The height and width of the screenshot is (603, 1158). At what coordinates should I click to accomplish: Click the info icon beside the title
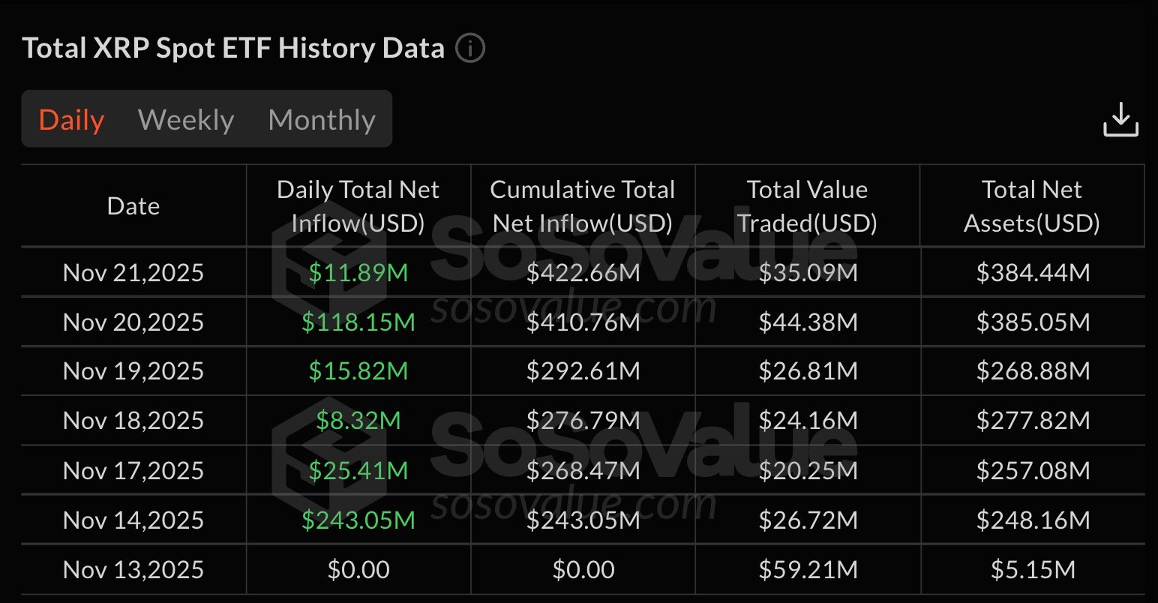point(470,49)
